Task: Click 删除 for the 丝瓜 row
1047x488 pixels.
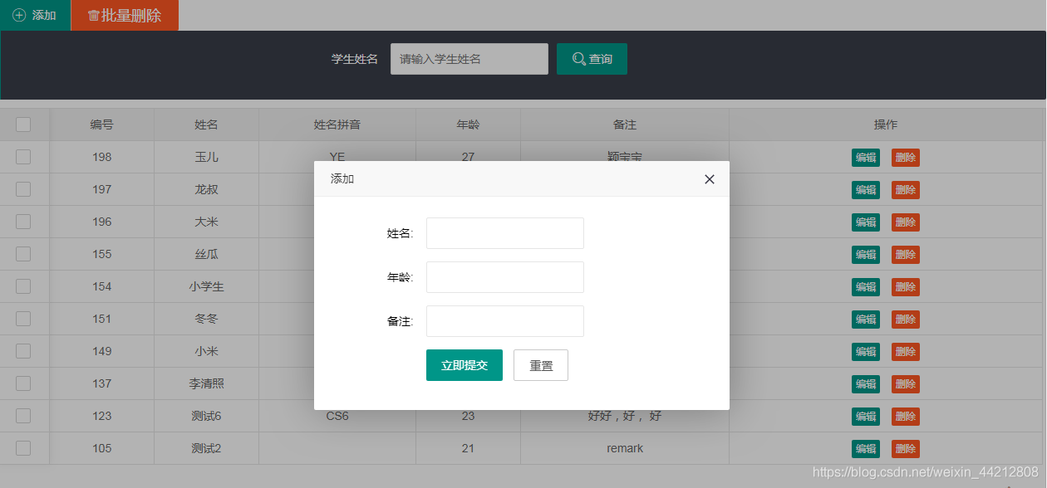Action: 905,254
